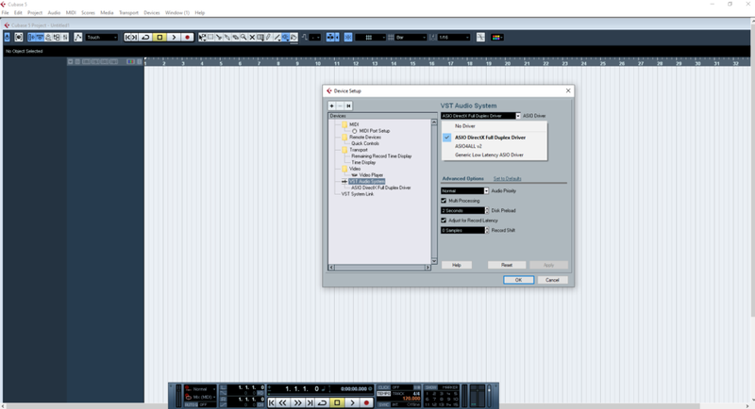Select the Range Selection tool
This screenshot has width=755, height=409.
[x=210, y=37]
